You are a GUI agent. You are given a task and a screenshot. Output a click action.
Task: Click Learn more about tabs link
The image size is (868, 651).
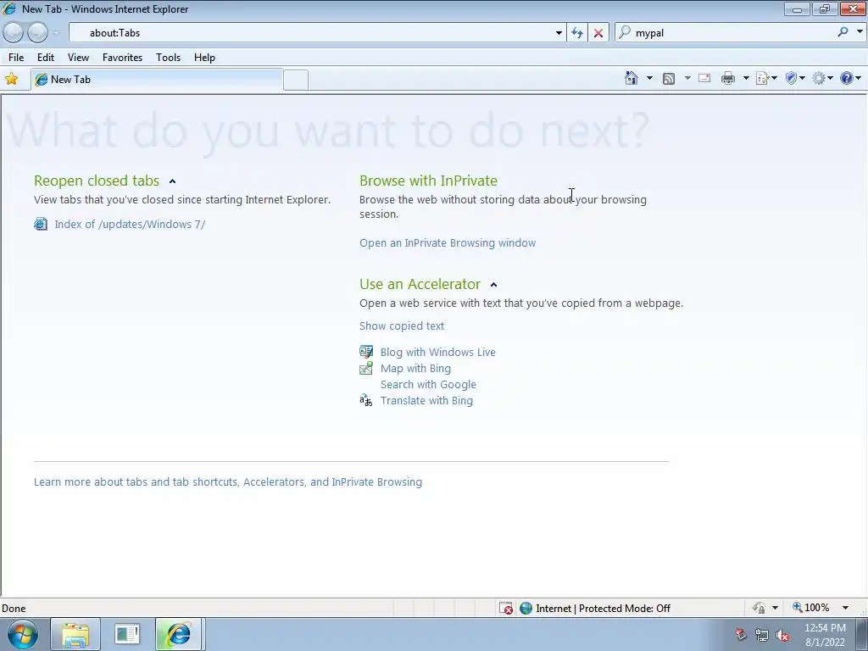(x=227, y=482)
